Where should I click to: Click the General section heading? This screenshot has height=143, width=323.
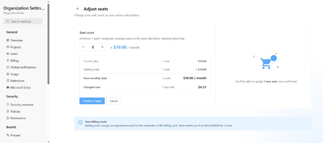12,32
